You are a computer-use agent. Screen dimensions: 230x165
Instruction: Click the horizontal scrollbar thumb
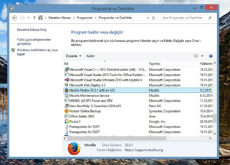(117, 138)
